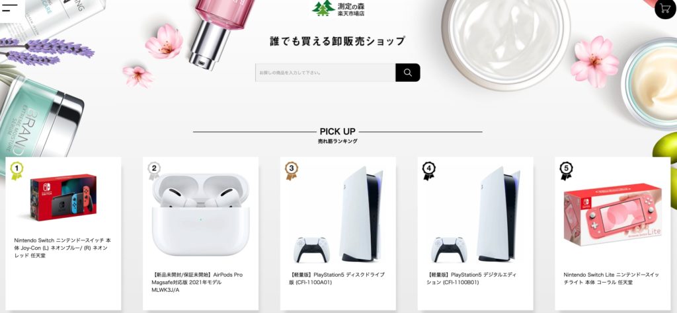Open the Nintendo Switch Lite coral image

tap(613, 215)
